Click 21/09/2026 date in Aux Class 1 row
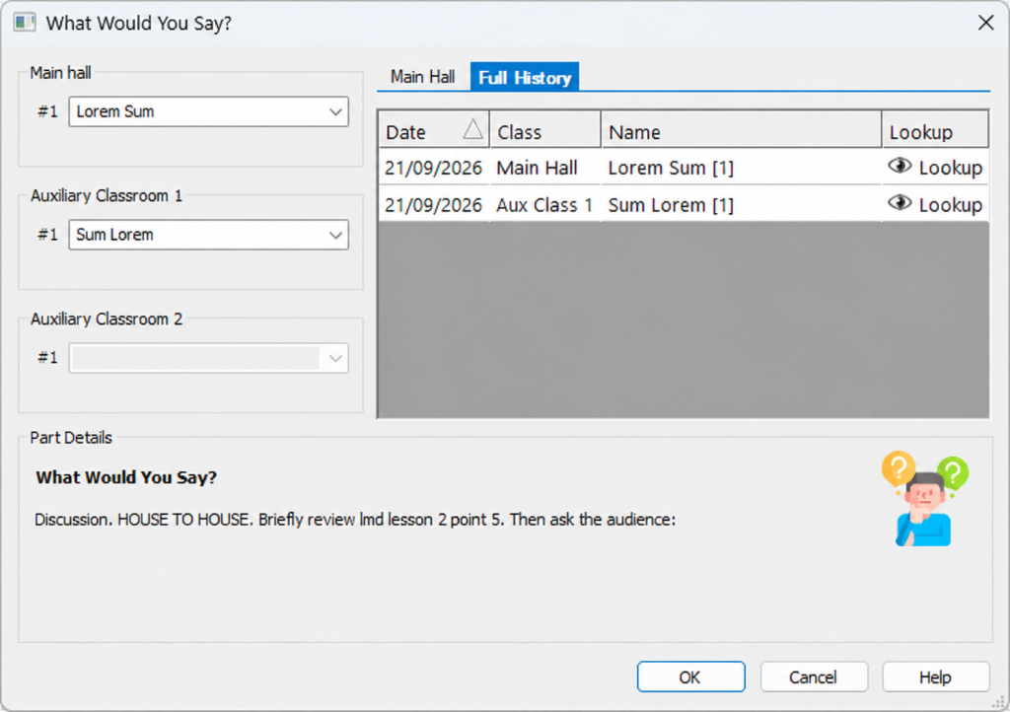Screen dimensions: 1010x712 point(434,205)
